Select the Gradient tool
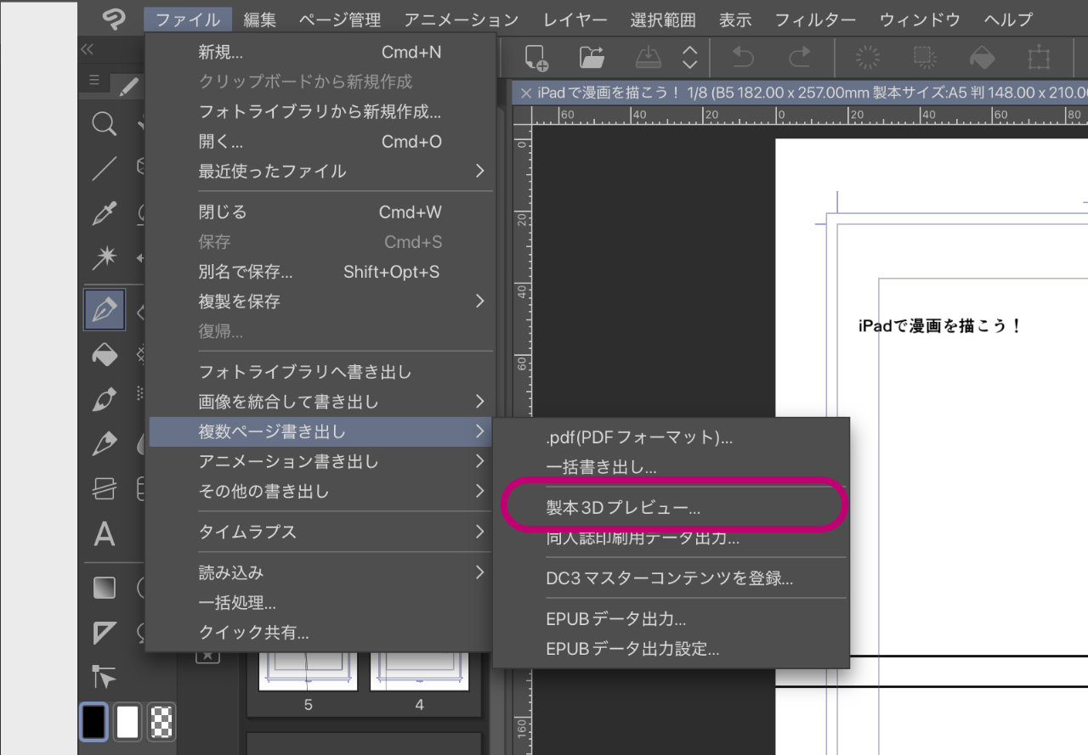 tap(104, 588)
